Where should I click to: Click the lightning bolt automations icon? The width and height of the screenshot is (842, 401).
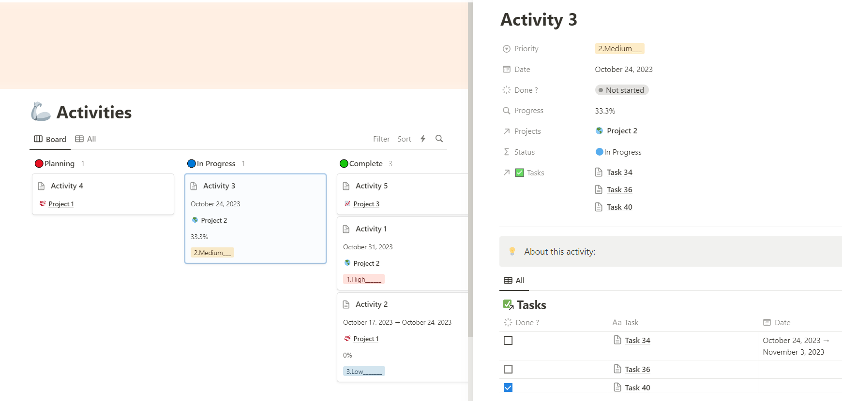[423, 139]
